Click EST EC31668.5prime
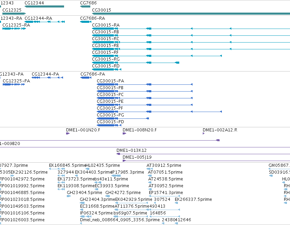 (x=97, y=206)
